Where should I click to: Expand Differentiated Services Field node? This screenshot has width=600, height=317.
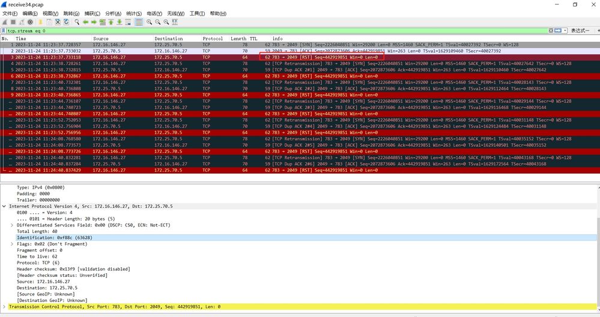pyautogui.click(x=12, y=225)
